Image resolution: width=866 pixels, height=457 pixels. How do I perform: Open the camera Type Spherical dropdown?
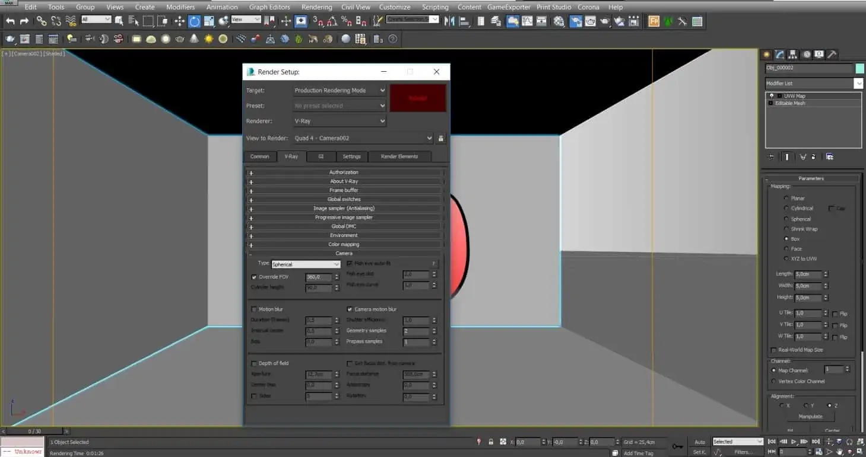[x=306, y=264]
